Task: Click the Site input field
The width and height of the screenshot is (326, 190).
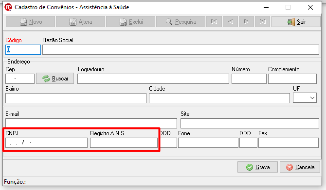Action: (250, 123)
